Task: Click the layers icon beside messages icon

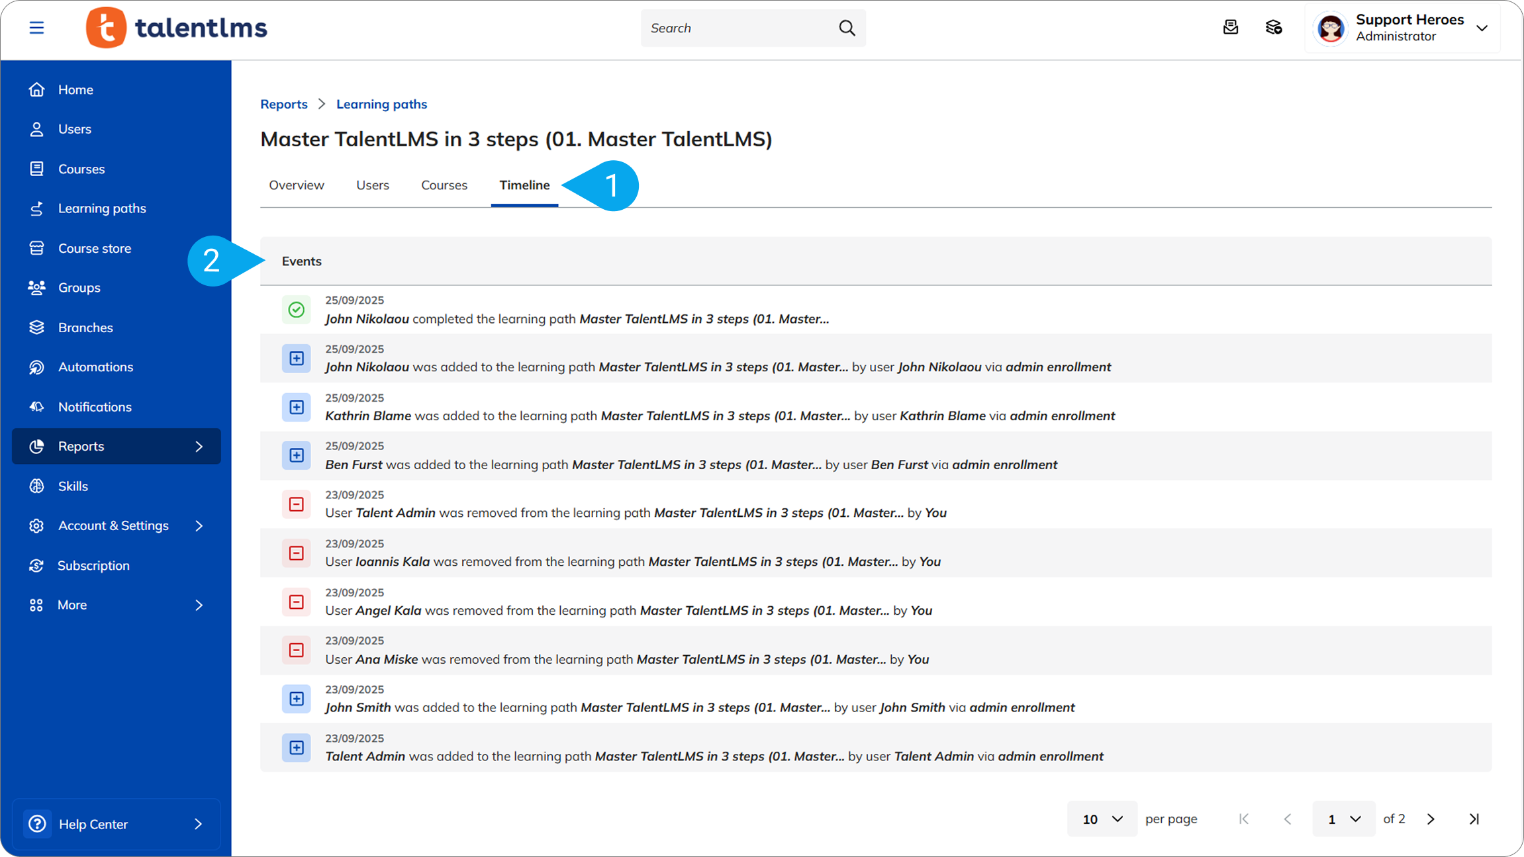Action: [1273, 27]
